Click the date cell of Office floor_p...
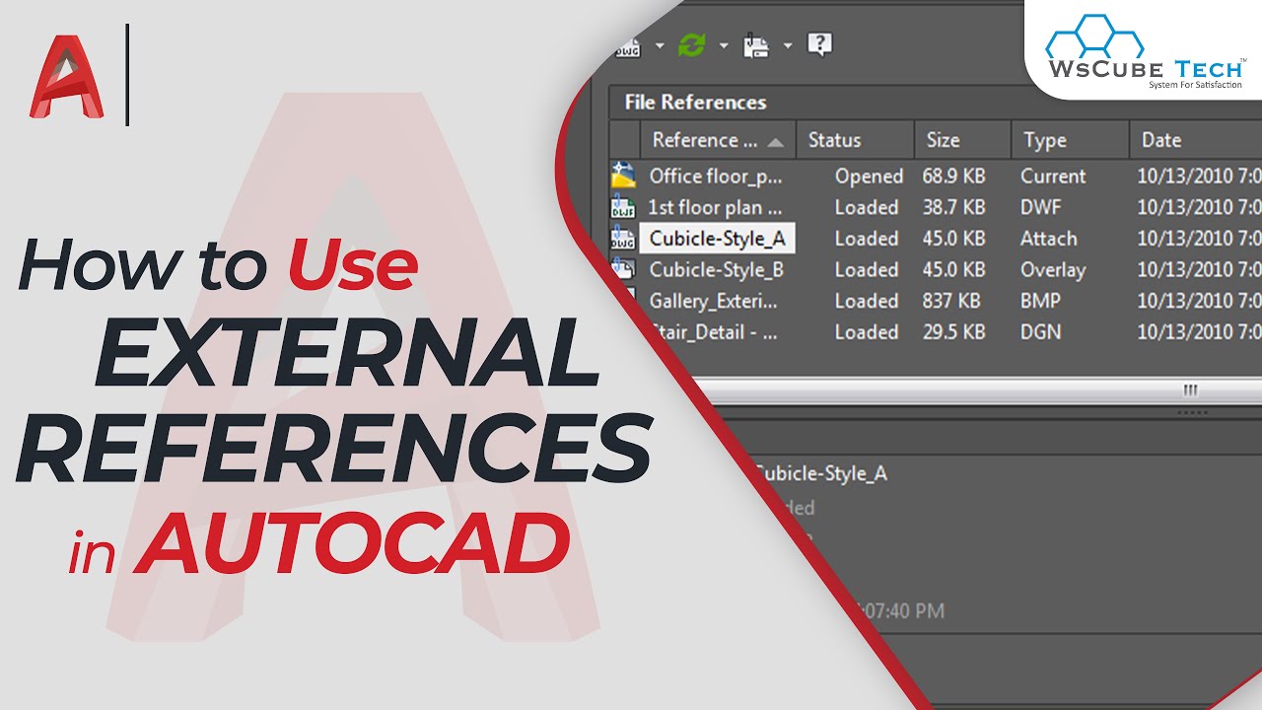The image size is (1262, 710). (1199, 176)
